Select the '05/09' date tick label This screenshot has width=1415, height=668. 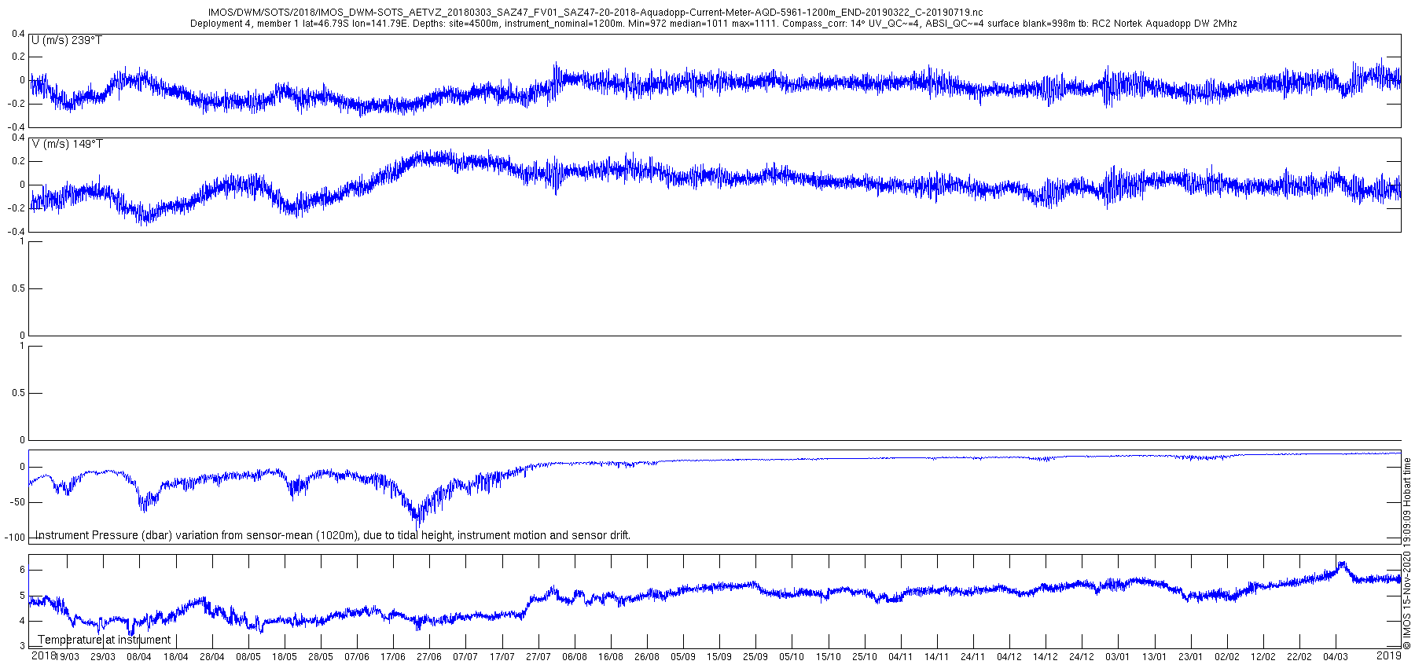(x=682, y=657)
